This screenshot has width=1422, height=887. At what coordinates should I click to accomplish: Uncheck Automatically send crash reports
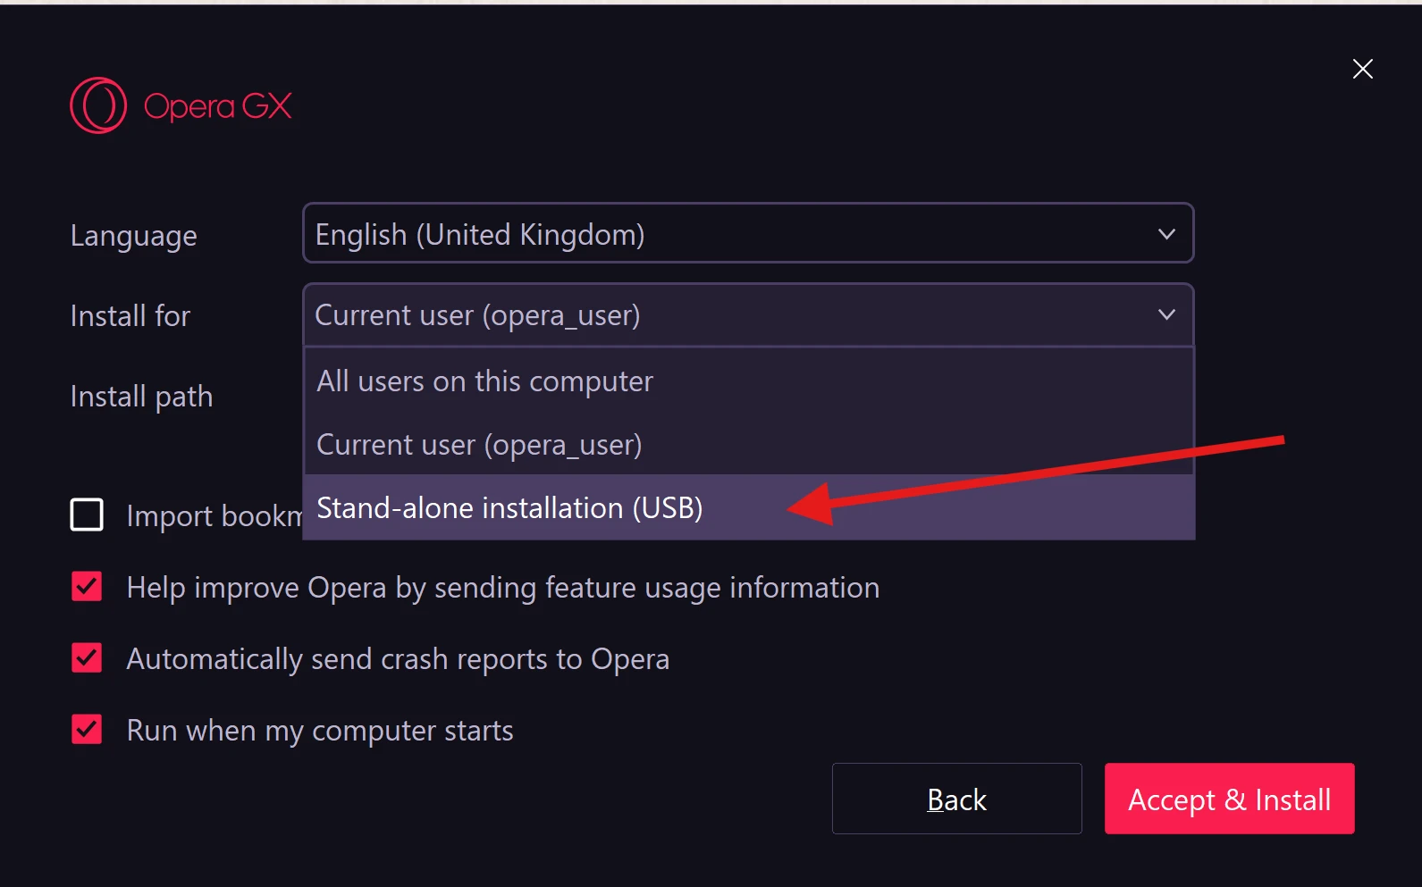[87, 658]
